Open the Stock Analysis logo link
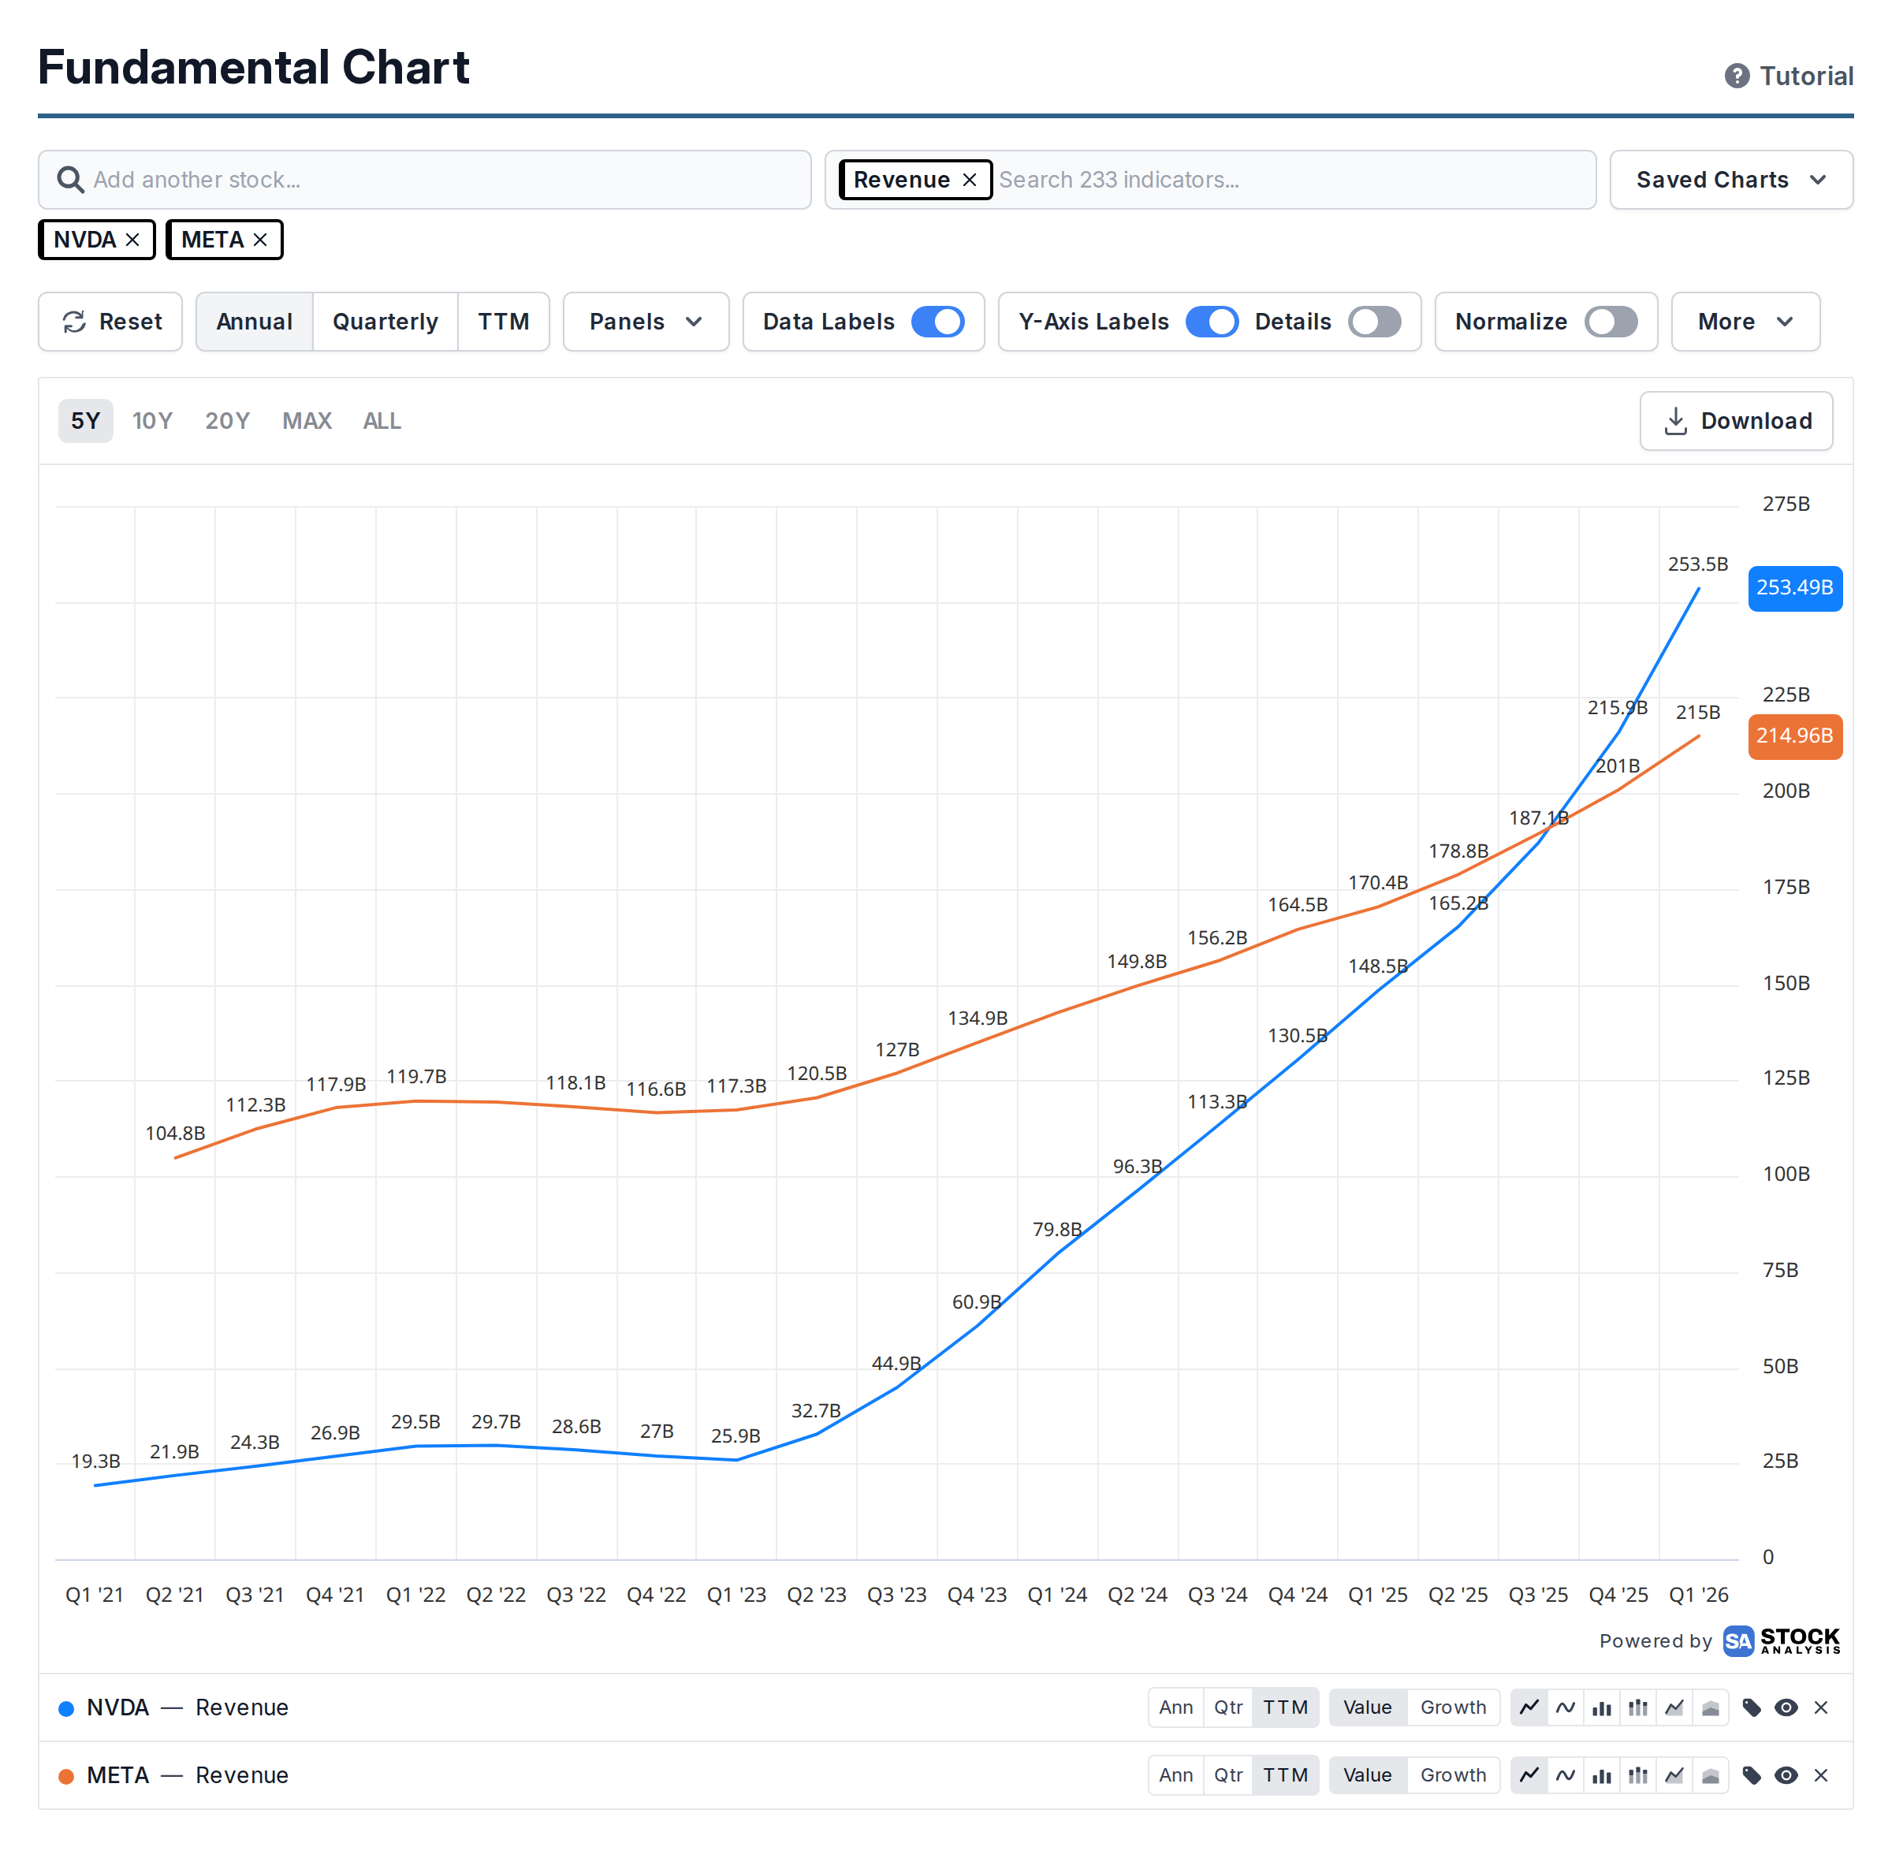 click(x=1782, y=1641)
